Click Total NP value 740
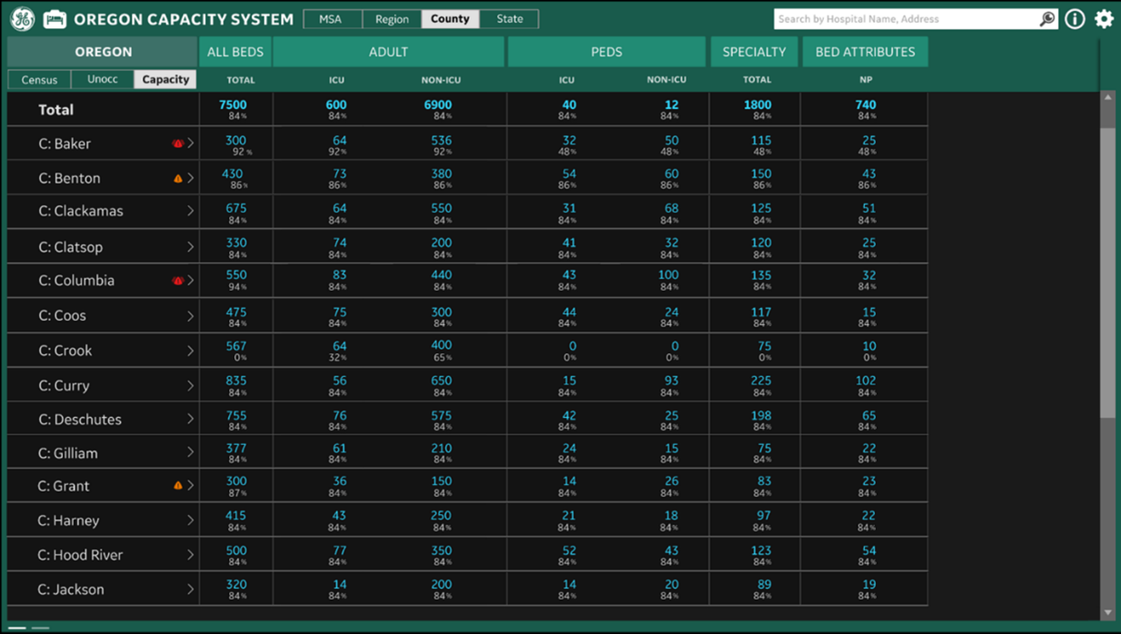The height and width of the screenshot is (634, 1121). (x=866, y=104)
